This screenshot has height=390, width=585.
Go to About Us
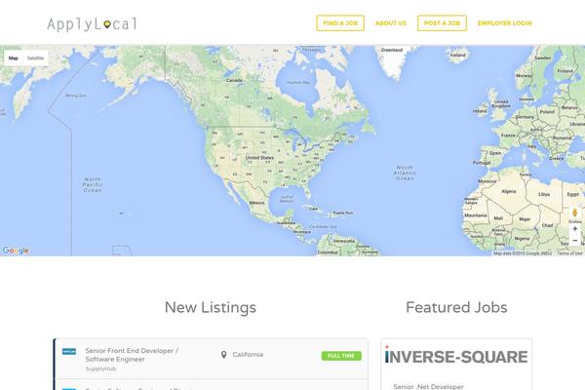(x=391, y=23)
